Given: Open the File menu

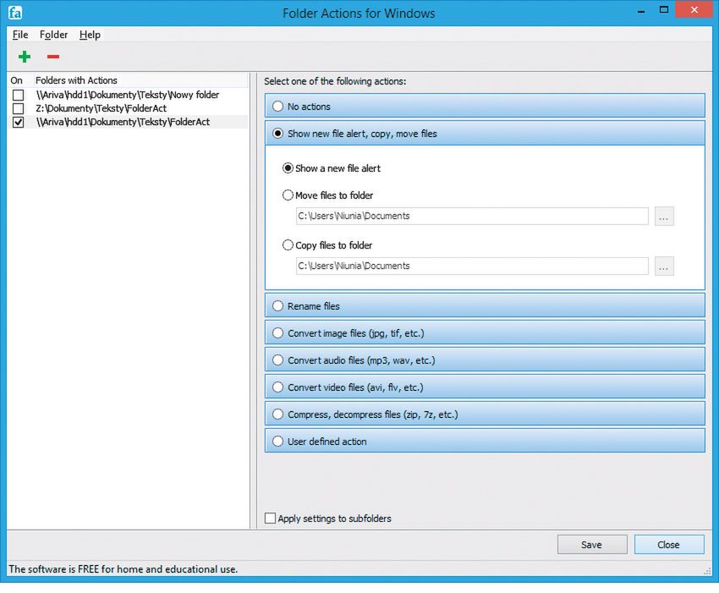Looking at the screenshot, I should pos(20,35).
